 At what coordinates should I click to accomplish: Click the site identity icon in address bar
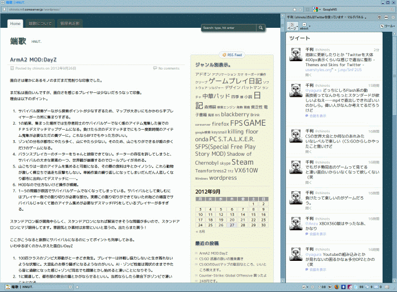pos(4,9)
